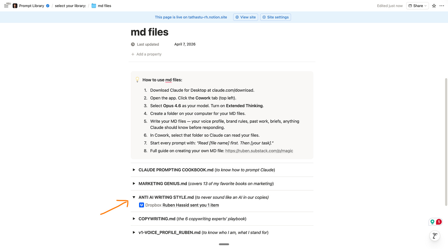Click the green lightbulb extension badge
Screen dimensions: 448x249
coord(432,222)
